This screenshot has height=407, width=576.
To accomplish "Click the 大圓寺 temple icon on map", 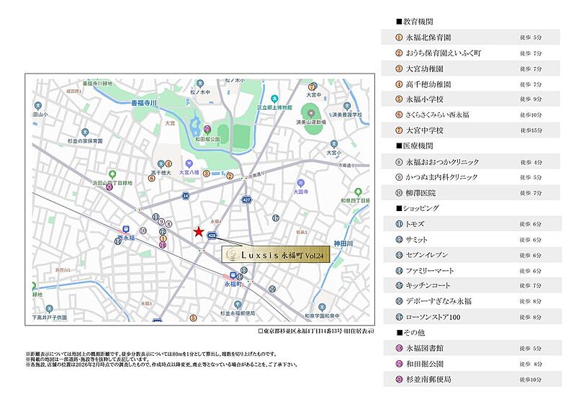I will [x=301, y=184].
